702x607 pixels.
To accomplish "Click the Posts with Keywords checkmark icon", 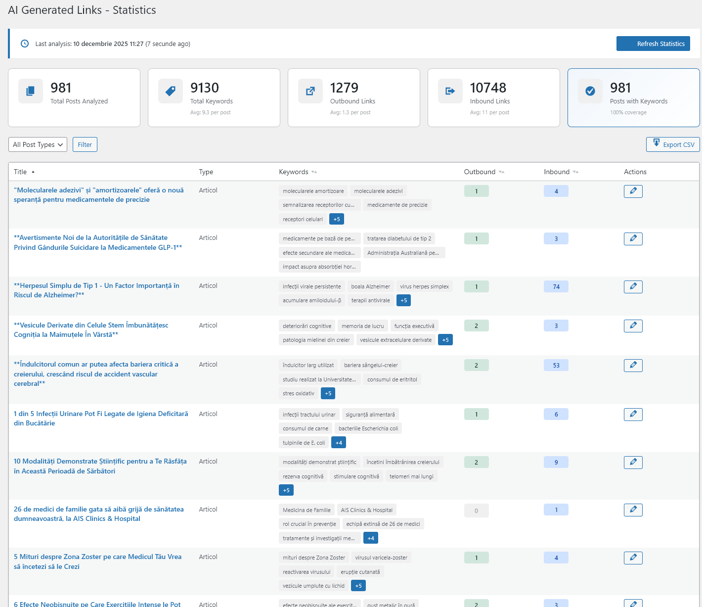I will click(x=590, y=91).
